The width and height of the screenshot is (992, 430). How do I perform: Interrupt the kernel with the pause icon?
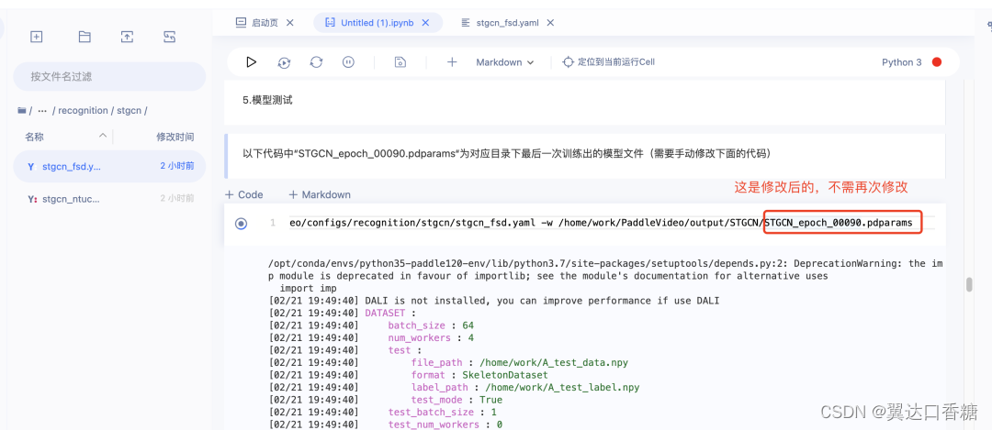coord(348,61)
